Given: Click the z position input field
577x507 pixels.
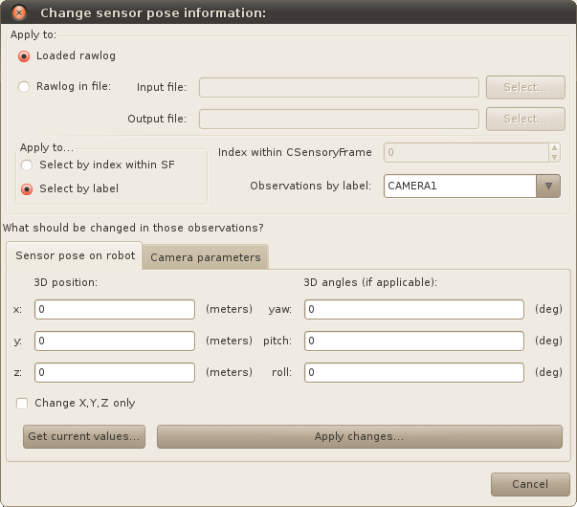Looking at the screenshot, I should tap(115, 373).
